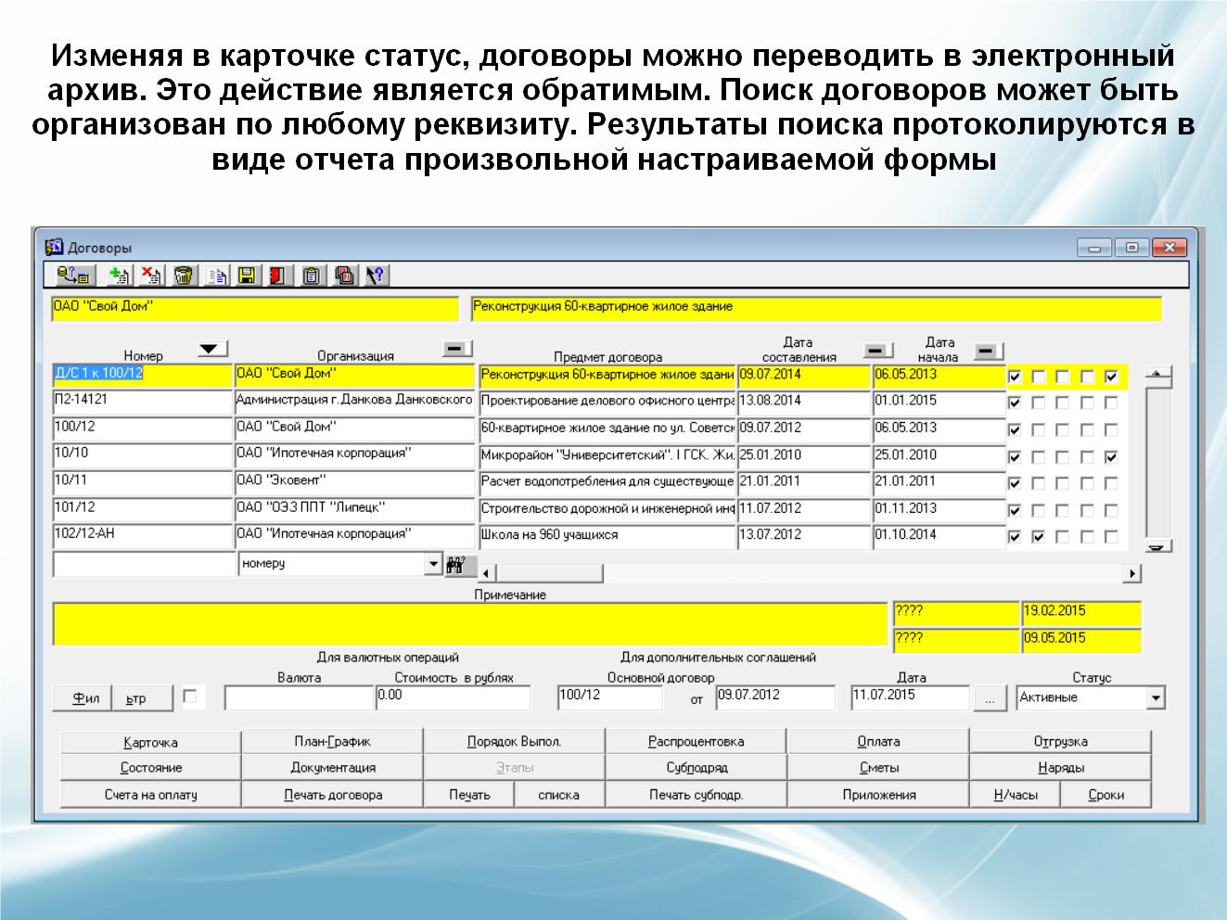Screen dimensions: 1227x920
Task: Click the add contract record icon (green plus)
Action: 118,275
